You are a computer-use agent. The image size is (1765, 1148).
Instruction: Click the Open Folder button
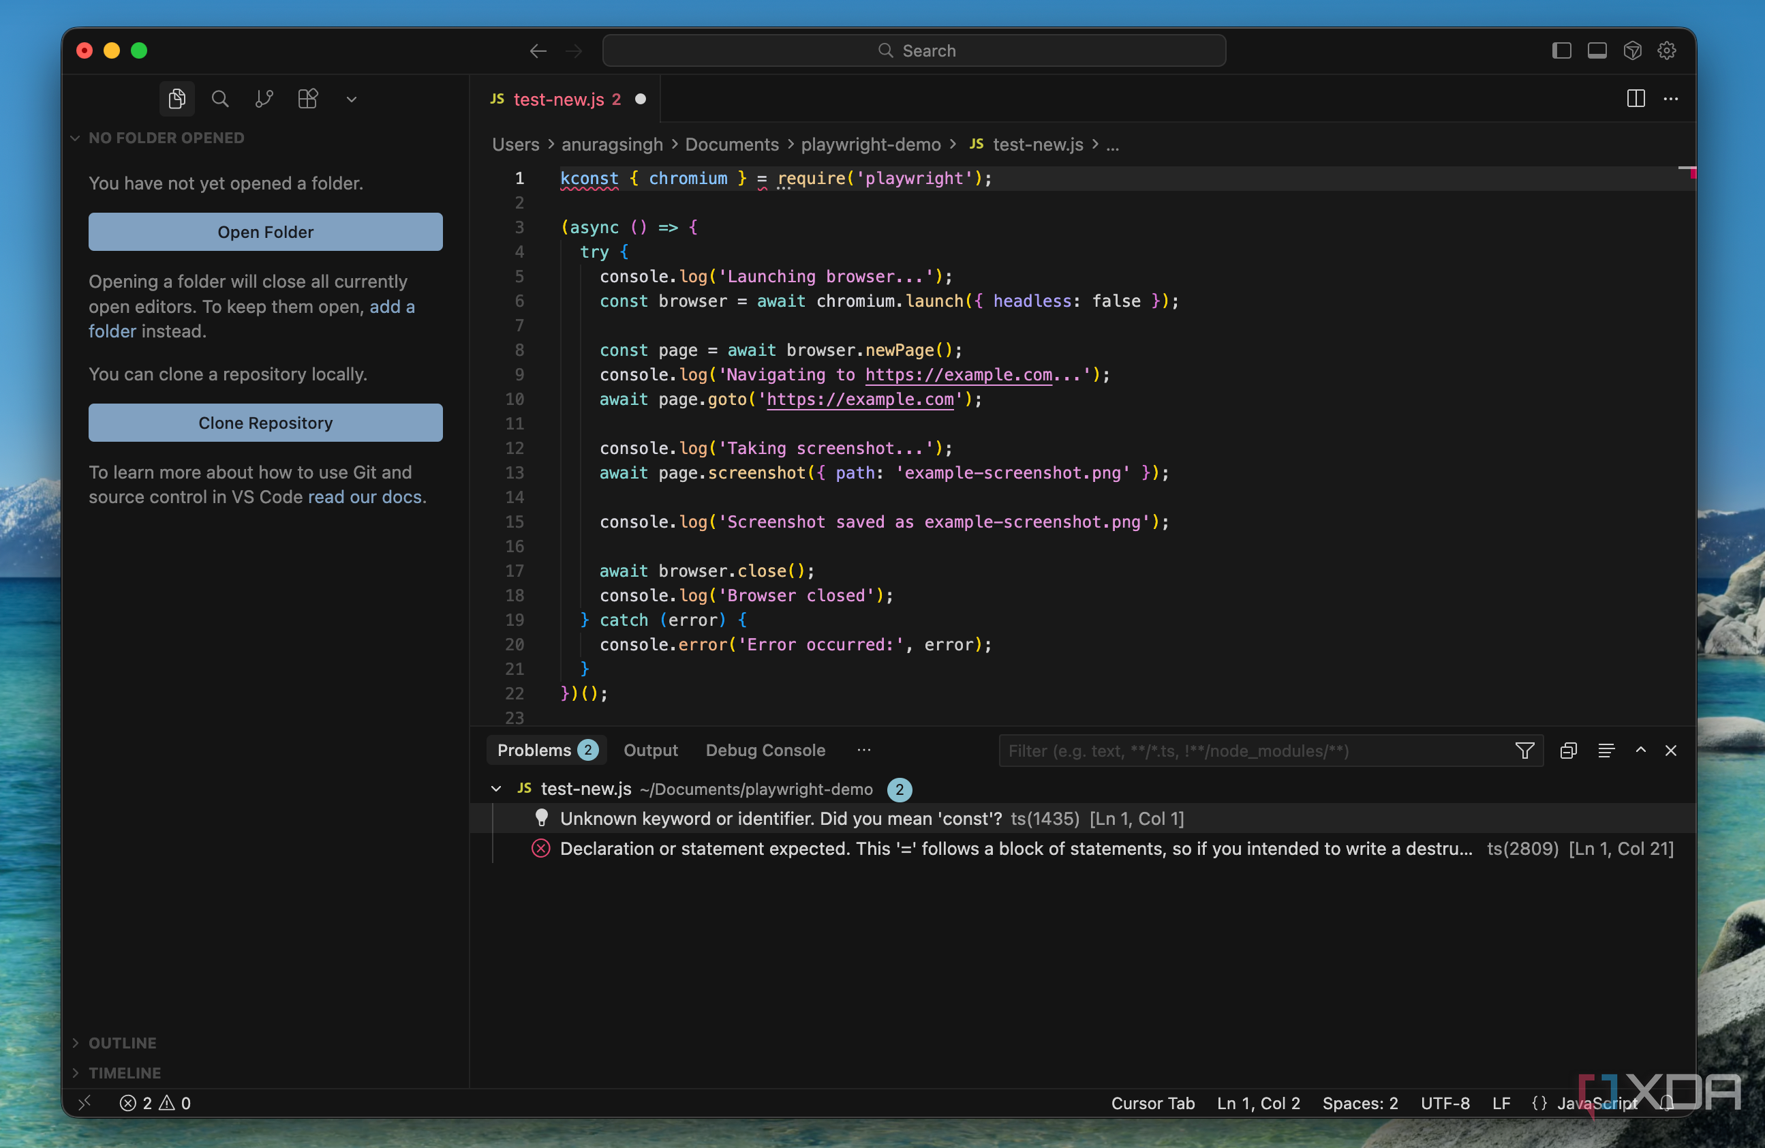pos(266,232)
